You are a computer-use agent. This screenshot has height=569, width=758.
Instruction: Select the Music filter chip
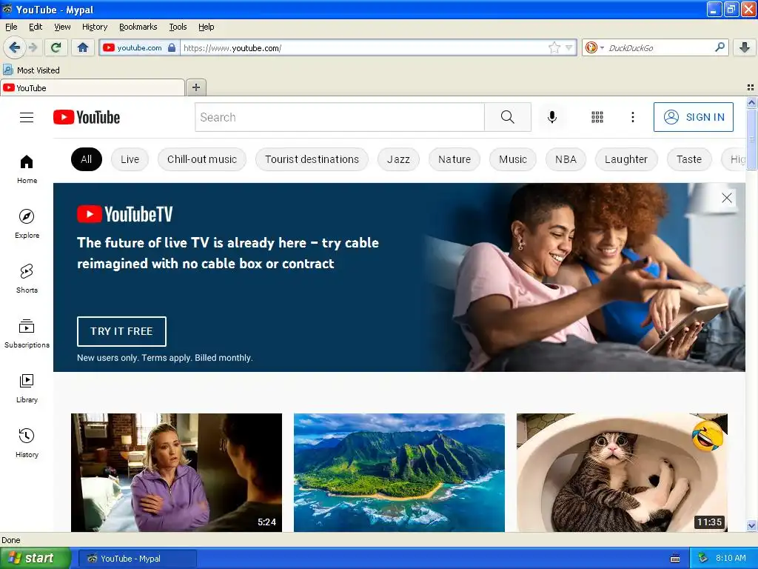[x=513, y=159]
